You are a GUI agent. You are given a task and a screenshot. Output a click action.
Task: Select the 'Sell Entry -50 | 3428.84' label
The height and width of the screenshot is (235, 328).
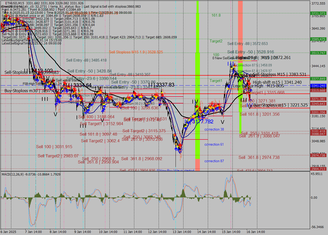click(x=90, y=71)
